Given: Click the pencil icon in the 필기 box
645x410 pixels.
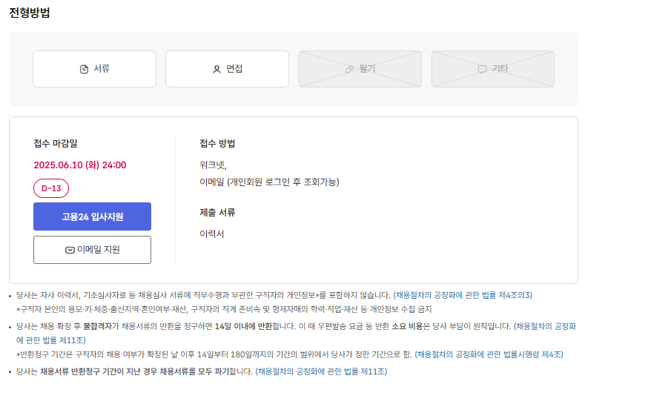Looking at the screenshot, I should (350, 69).
